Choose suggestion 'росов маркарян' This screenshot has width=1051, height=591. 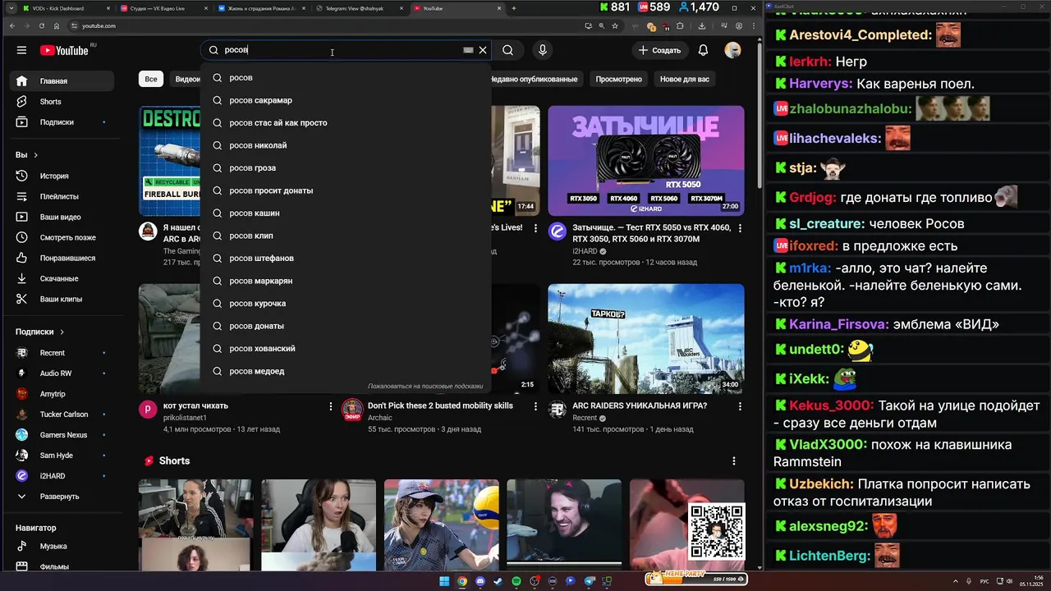click(345, 281)
